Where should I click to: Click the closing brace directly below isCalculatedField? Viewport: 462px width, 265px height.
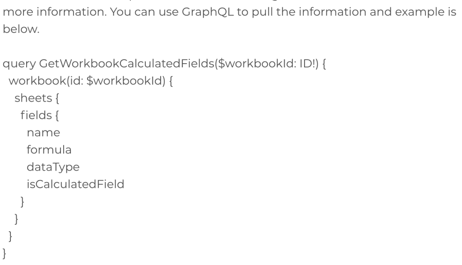22,201
